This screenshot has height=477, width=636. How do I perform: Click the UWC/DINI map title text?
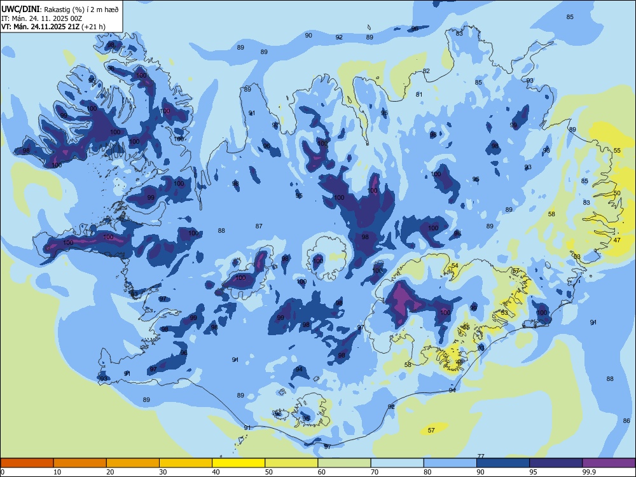60,10
